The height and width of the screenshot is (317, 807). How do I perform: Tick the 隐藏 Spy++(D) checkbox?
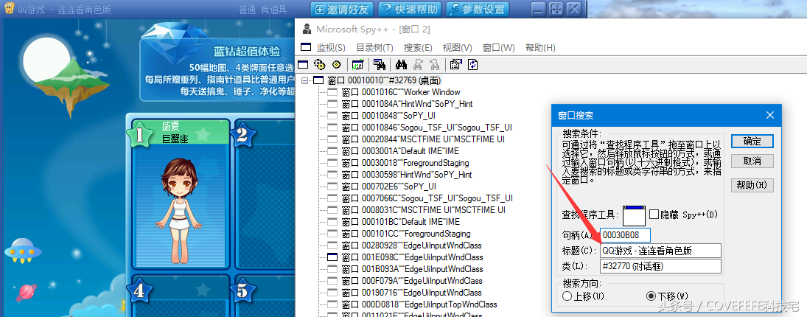pyautogui.click(x=654, y=214)
